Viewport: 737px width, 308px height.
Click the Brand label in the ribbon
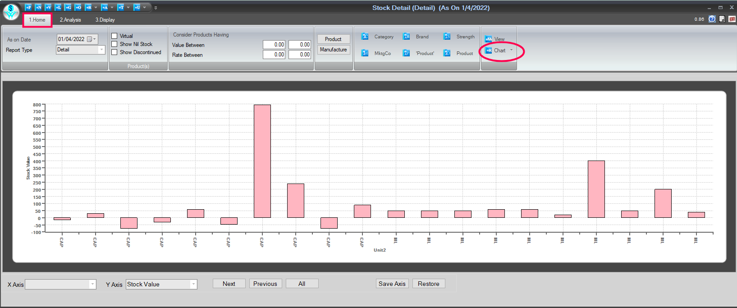click(422, 37)
